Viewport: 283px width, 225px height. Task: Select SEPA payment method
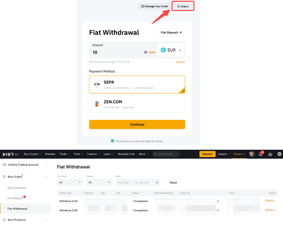click(x=137, y=84)
